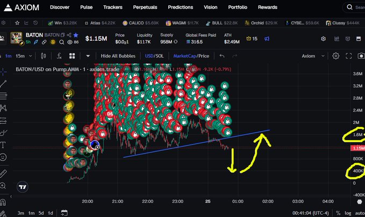Click the TradingView logo on chart

pos(23,187)
